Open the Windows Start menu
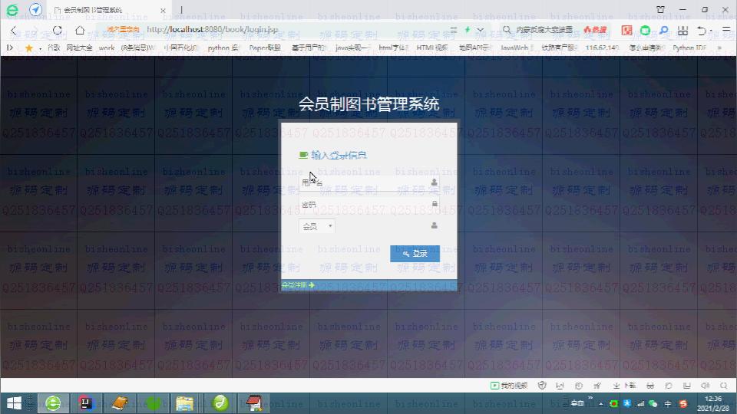 (x=14, y=403)
